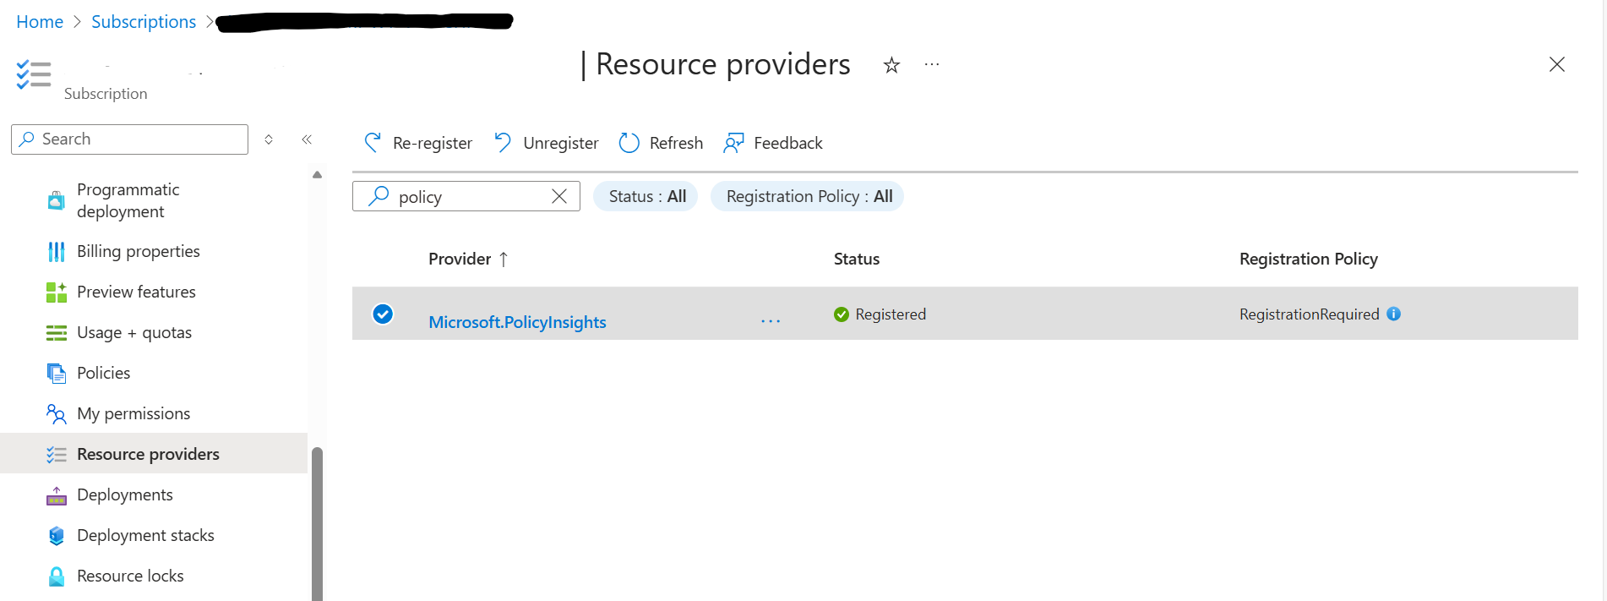This screenshot has height=601, width=1607.
Task: Refresh the resource providers list
Action: pos(661,143)
